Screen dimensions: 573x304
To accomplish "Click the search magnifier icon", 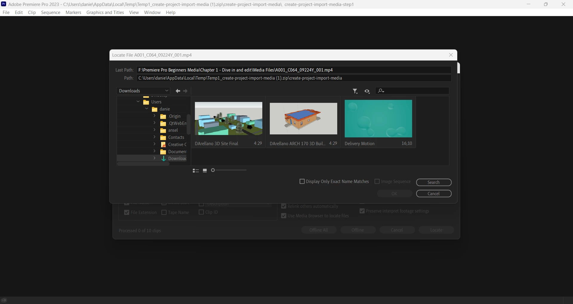I will coord(381,91).
